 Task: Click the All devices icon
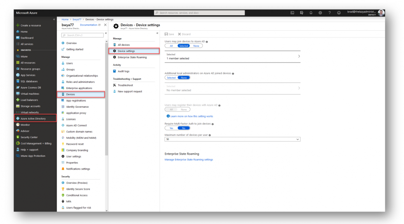point(115,45)
